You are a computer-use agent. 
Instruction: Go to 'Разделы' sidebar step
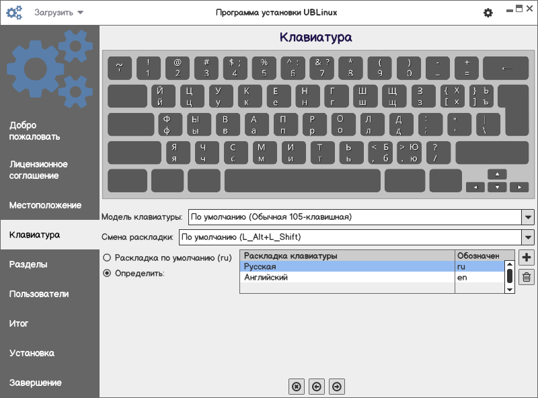click(50, 264)
